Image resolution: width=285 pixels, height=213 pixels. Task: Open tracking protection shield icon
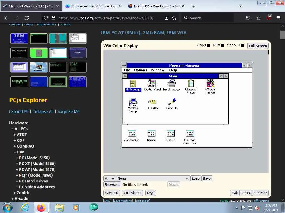point(46,18)
